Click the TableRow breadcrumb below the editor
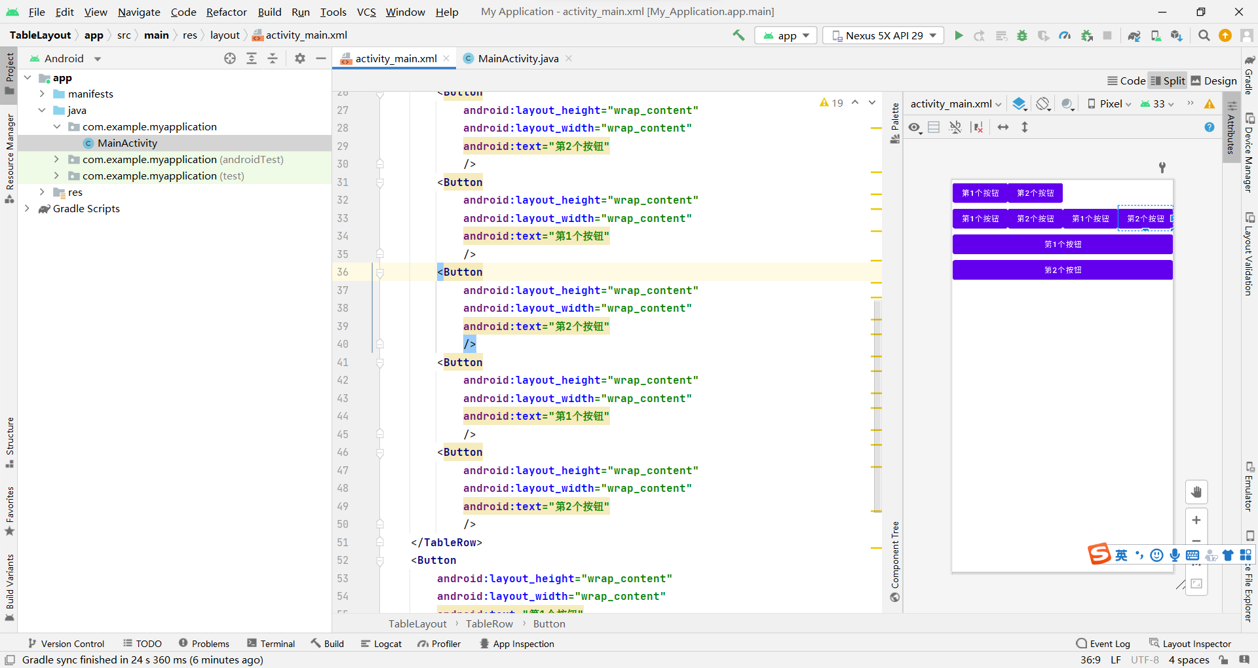This screenshot has height=668, width=1258. click(x=489, y=623)
